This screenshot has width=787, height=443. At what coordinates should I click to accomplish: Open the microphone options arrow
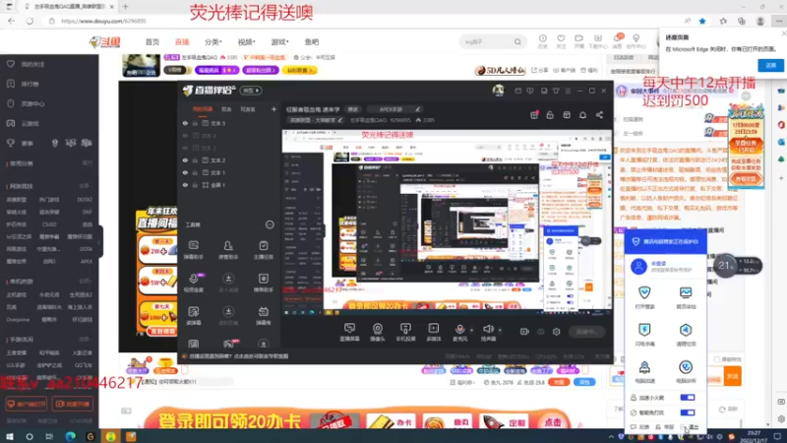pyautogui.click(x=471, y=330)
